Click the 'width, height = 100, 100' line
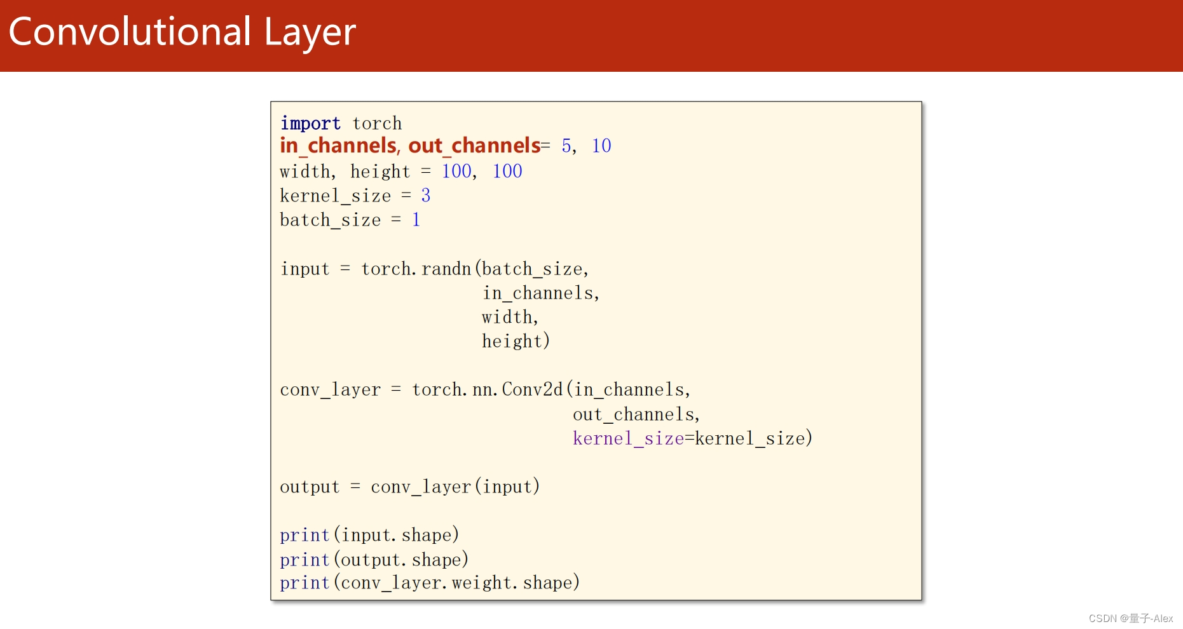 point(401,172)
